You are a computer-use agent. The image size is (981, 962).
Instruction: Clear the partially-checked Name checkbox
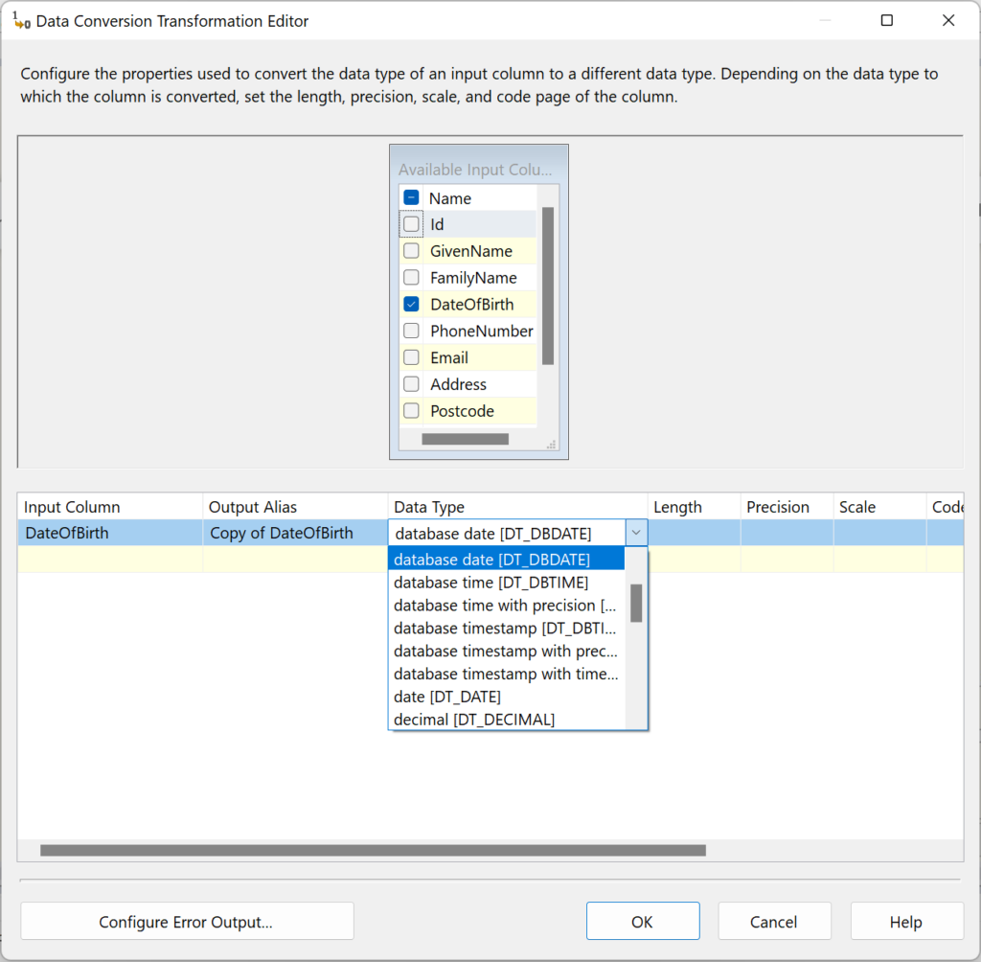[x=412, y=196]
